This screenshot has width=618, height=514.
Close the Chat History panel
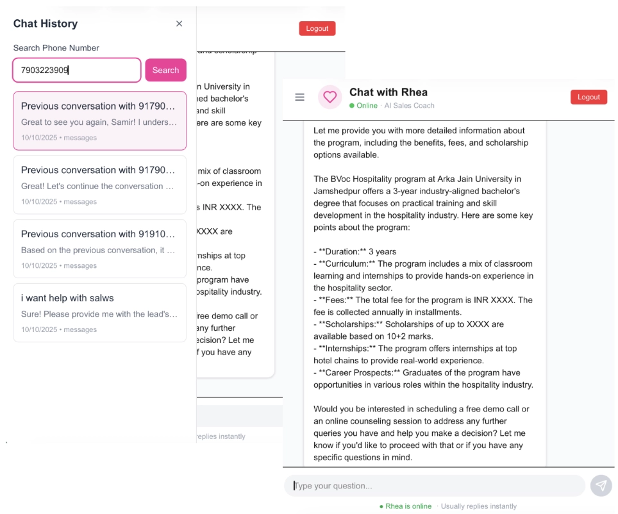(x=179, y=24)
